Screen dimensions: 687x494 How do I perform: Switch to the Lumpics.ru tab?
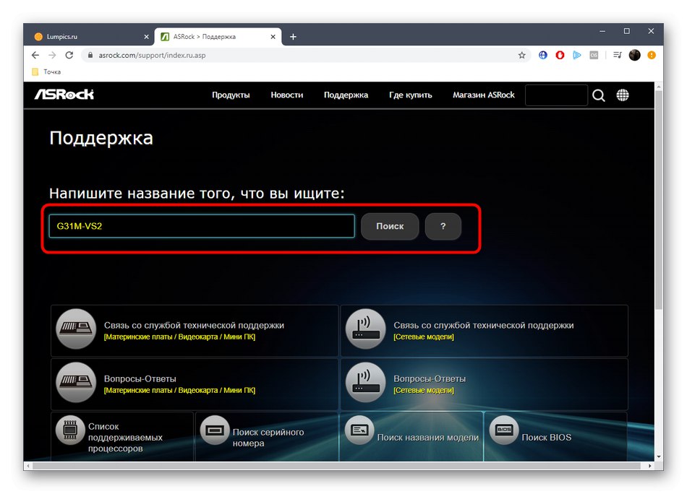point(88,37)
